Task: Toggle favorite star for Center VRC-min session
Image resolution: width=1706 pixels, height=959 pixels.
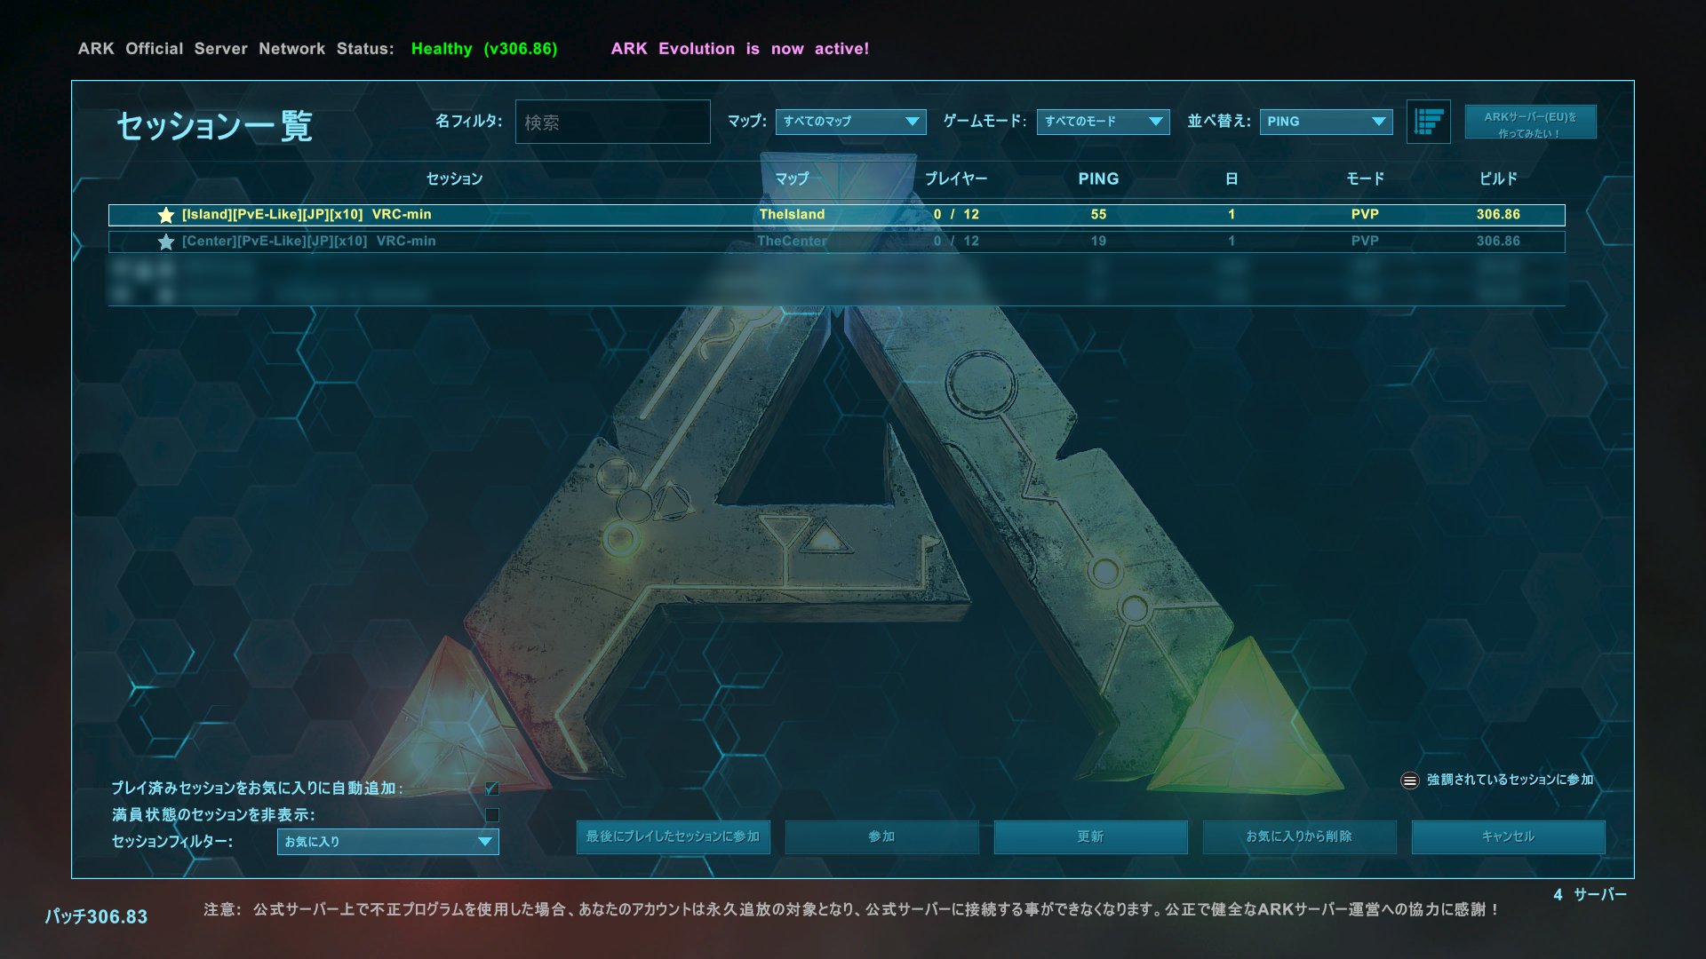Action: tap(165, 242)
